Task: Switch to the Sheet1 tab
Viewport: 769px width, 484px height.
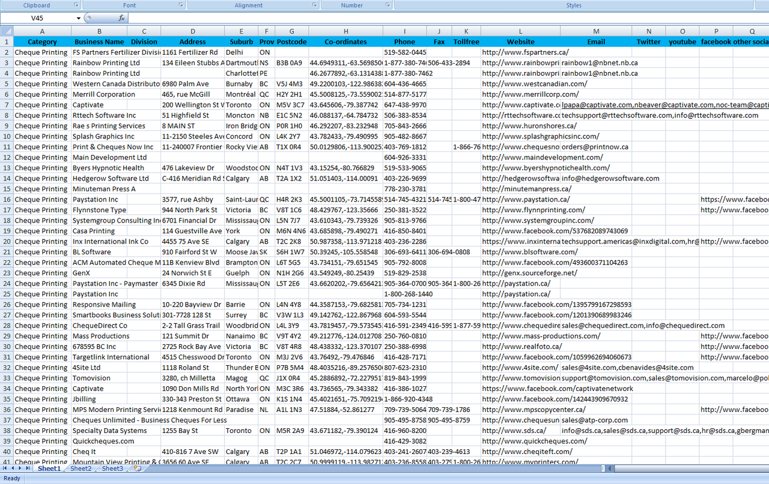Action: [x=49, y=468]
